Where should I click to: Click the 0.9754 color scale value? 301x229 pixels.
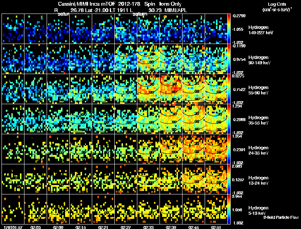pos(239,59)
